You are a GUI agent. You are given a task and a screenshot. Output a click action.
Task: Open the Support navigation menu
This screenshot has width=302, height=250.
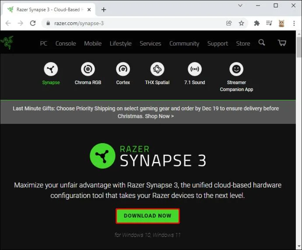[x=218, y=43]
